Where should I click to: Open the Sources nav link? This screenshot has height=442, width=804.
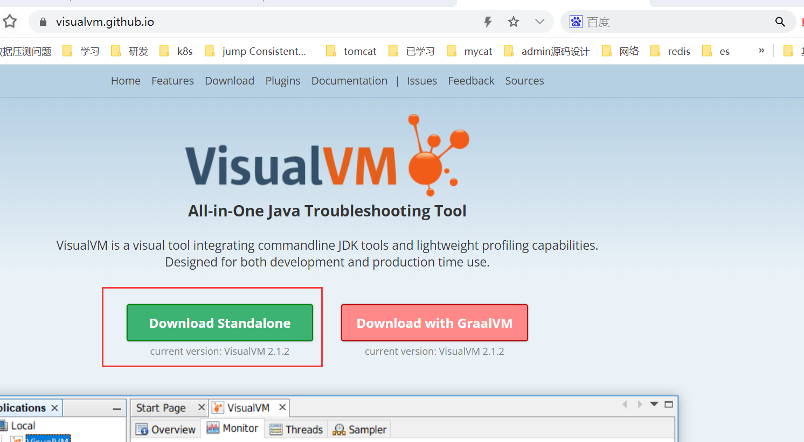pos(524,81)
